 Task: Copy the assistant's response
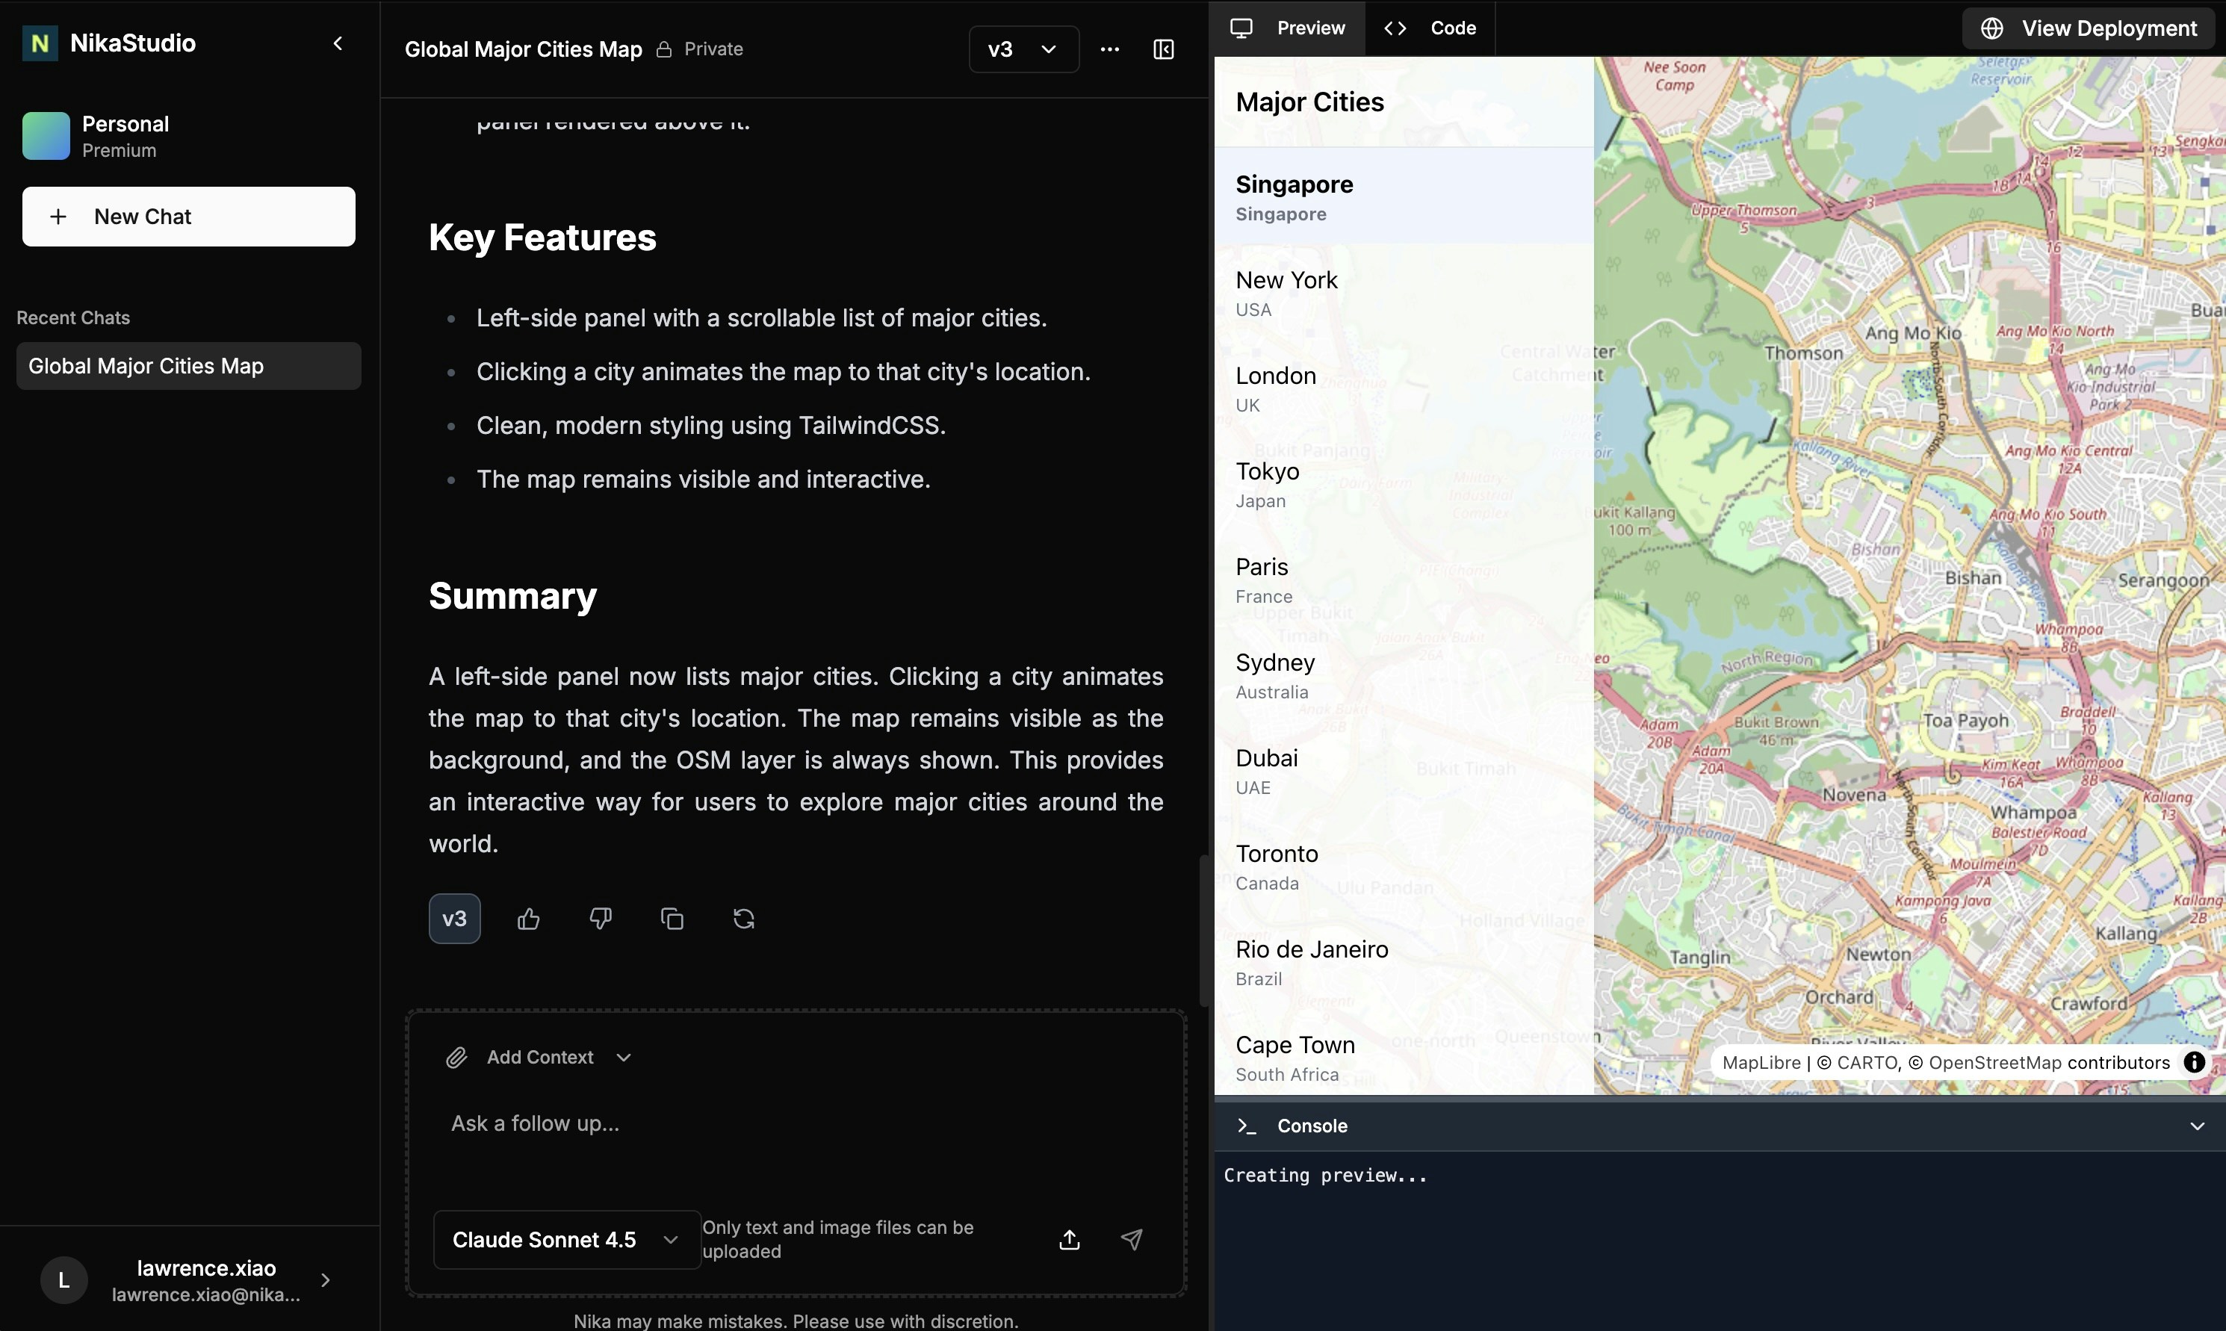[672, 919]
